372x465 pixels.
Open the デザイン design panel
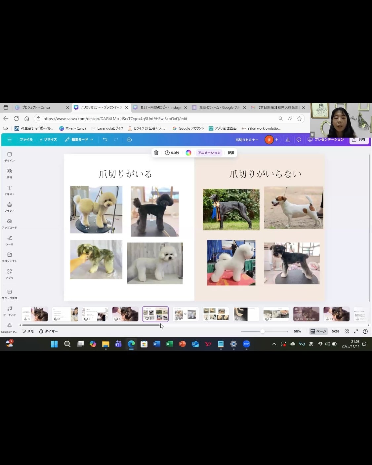(10, 156)
